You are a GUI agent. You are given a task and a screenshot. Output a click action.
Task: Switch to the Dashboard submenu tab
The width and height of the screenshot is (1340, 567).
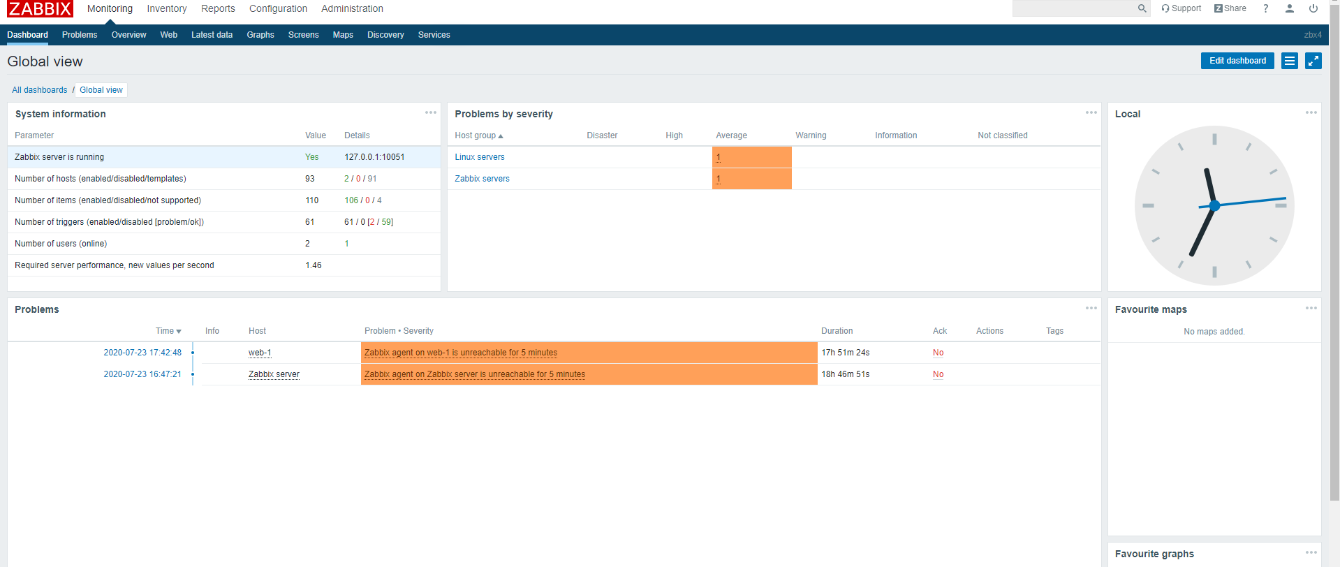[28, 35]
